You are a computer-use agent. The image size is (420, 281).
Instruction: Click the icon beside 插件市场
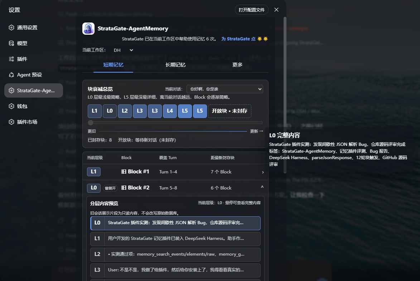11,122
